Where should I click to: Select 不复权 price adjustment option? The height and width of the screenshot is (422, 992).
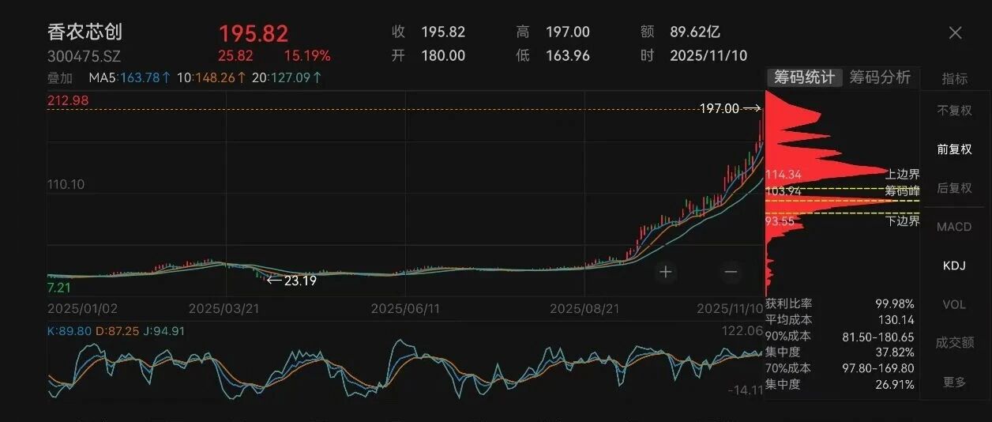(x=954, y=110)
